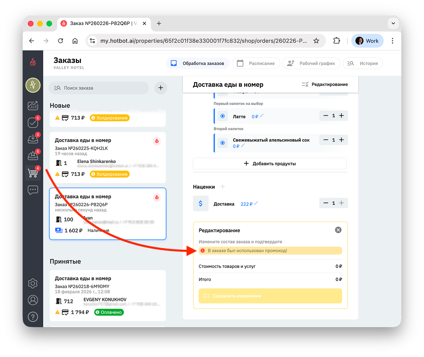Click the plus button to add order

pos(161,88)
